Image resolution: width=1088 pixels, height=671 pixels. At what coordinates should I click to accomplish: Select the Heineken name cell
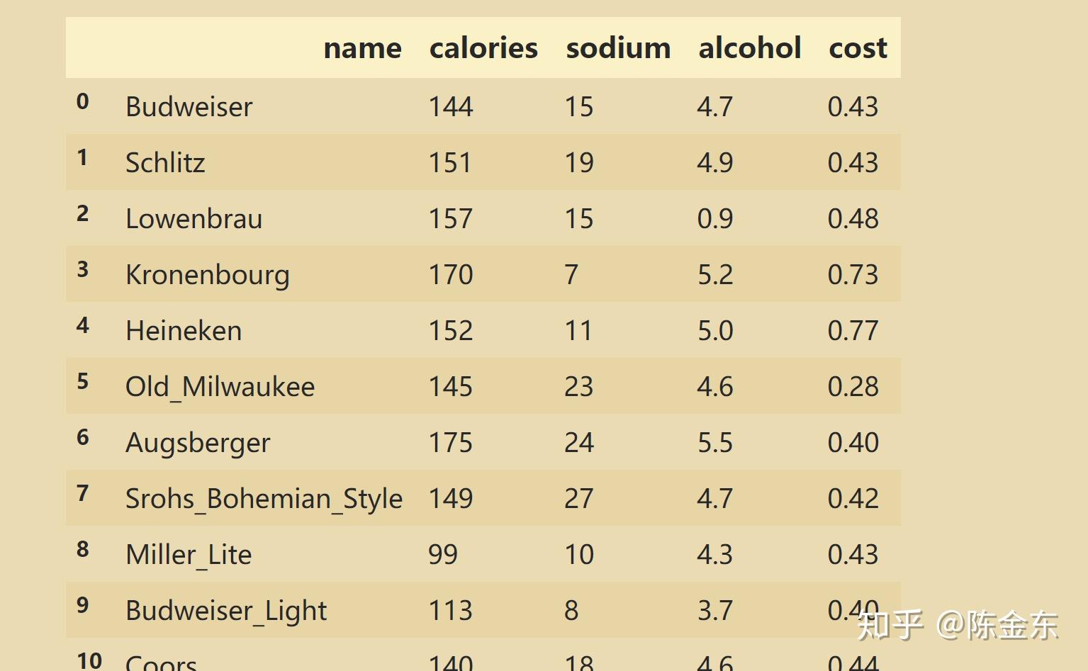point(184,331)
